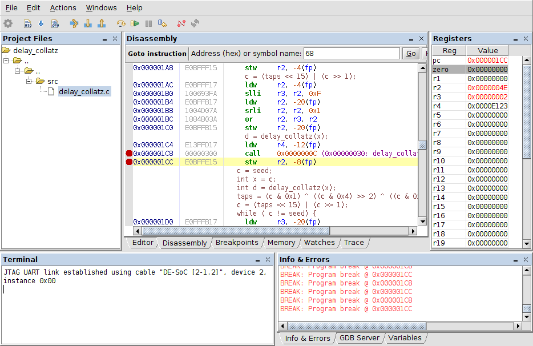Open the GDB Server tab
The width and height of the screenshot is (533, 346).
click(360, 338)
